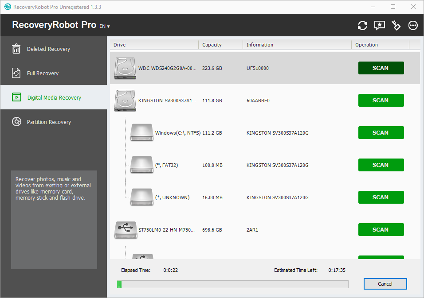Select the WDC WDS240G2G0A-00... drive name
Image resolution: width=424 pixels, height=298 pixels.
tap(167, 68)
